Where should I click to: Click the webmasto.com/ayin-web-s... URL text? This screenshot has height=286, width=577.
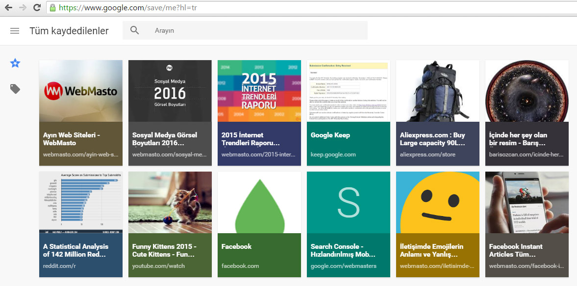[80, 154]
